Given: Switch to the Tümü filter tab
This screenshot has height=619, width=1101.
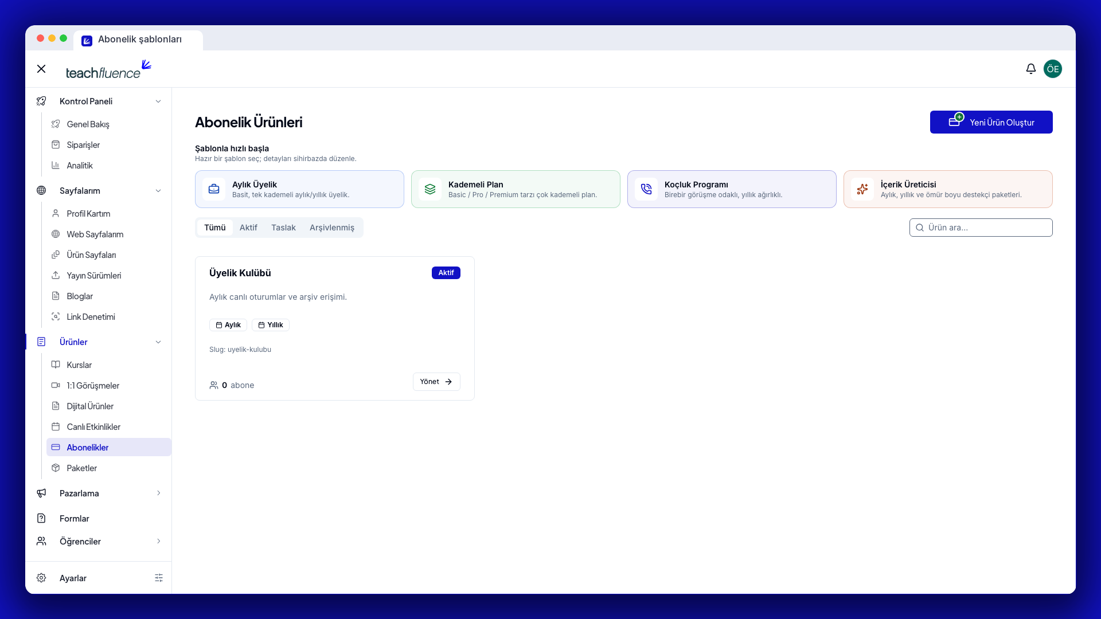Looking at the screenshot, I should coord(215,228).
